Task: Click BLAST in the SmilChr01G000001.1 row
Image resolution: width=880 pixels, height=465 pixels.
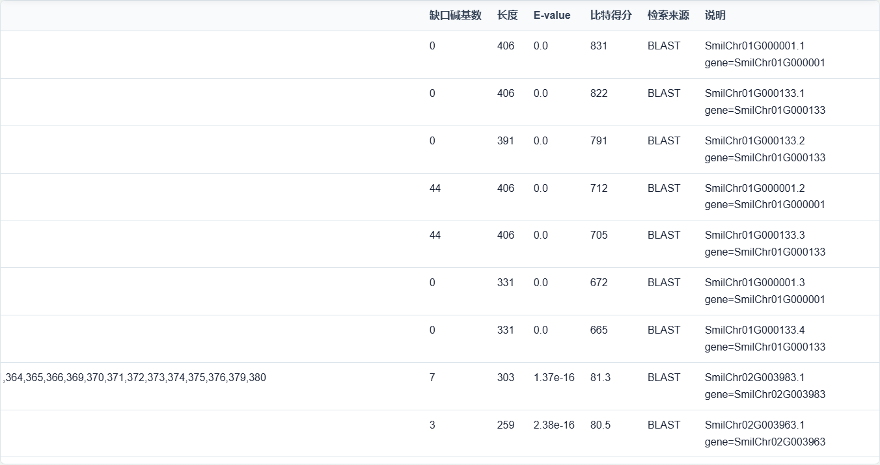Action: coord(664,46)
